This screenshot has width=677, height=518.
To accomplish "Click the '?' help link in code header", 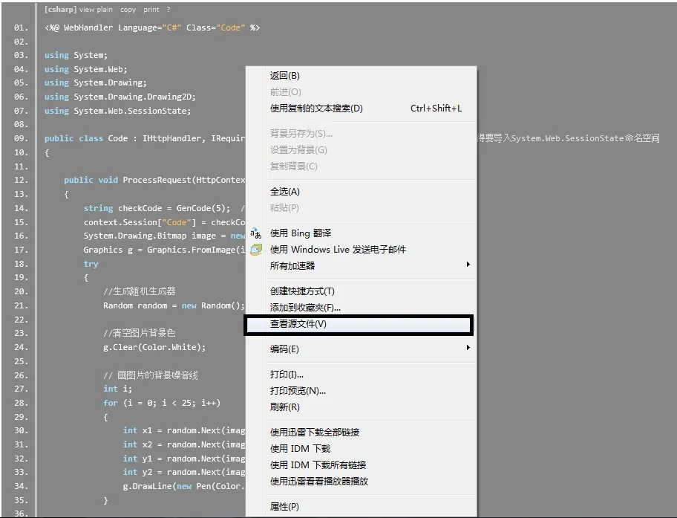I will tap(169, 10).
